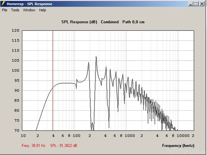
Task: Click the 70 dB y-axis label
Action: tap(17, 130)
